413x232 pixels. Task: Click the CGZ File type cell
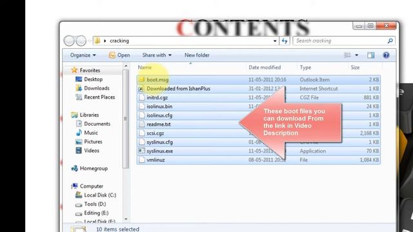tap(309, 97)
